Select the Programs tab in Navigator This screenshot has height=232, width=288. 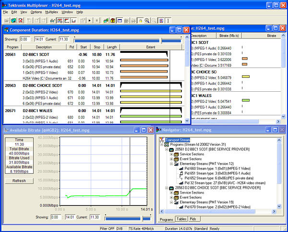coord(166,220)
